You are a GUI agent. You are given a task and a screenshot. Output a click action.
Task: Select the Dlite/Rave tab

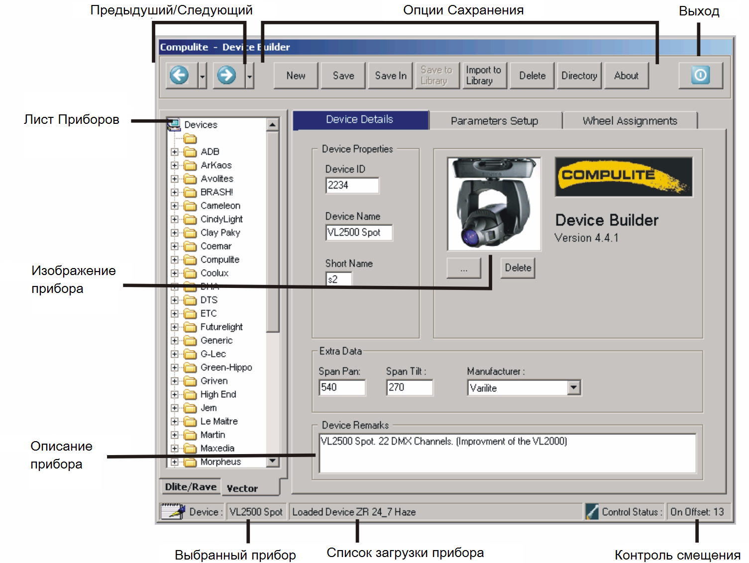191,487
